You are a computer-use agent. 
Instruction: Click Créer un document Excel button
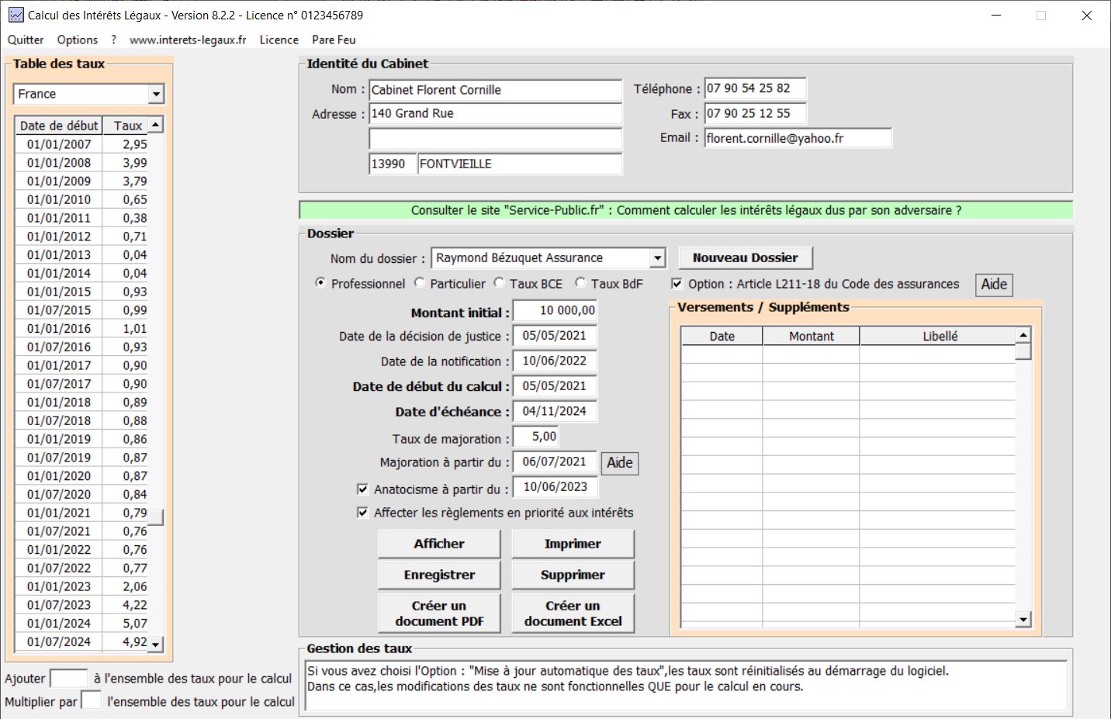573,614
